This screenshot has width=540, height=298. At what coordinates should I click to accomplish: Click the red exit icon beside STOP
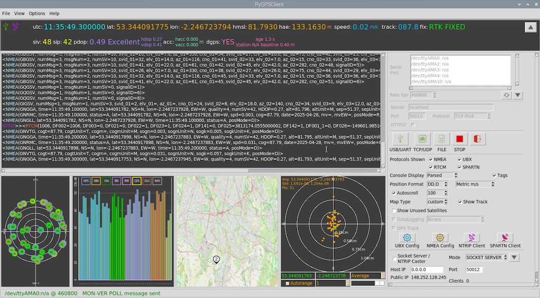pyautogui.click(x=477, y=139)
